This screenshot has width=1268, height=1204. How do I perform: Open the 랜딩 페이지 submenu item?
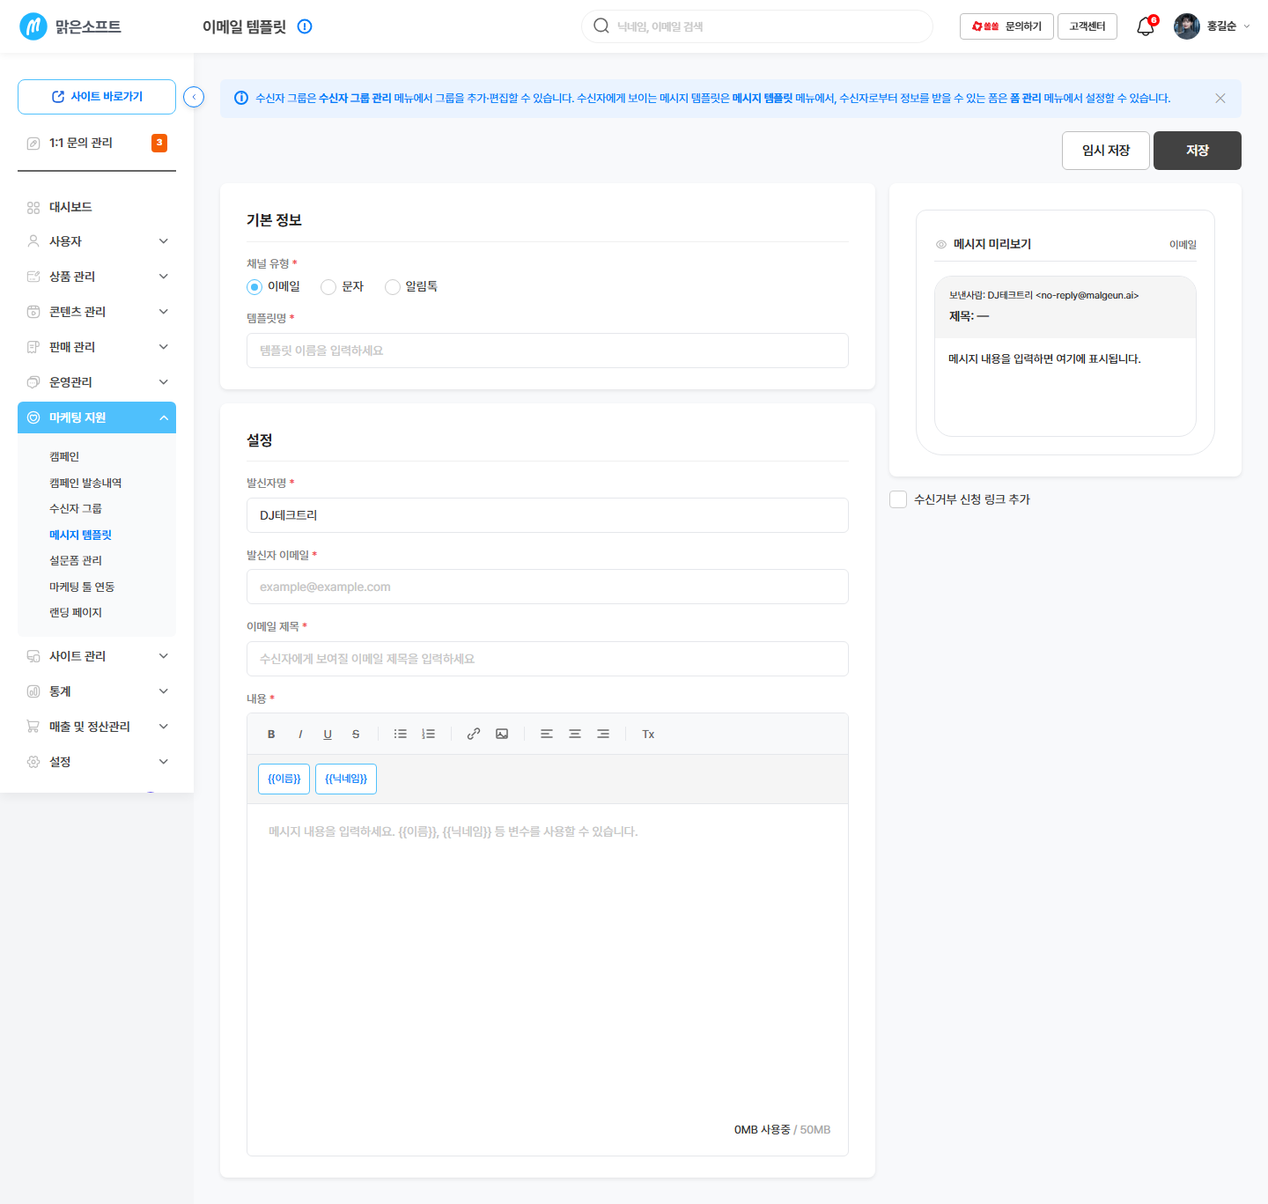pyautogui.click(x=76, y=612)
